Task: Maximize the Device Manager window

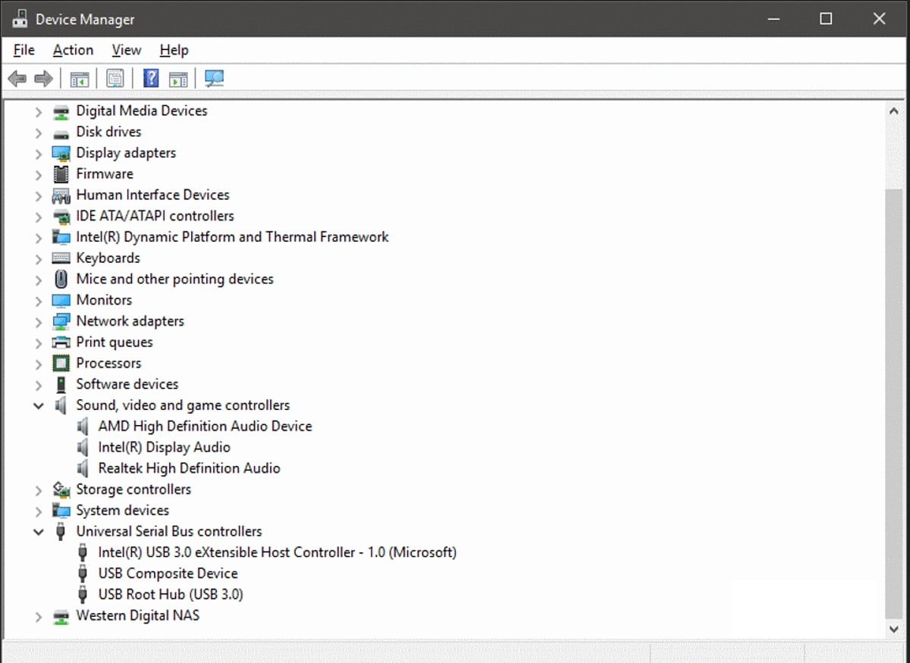Action: click(826, 19)
